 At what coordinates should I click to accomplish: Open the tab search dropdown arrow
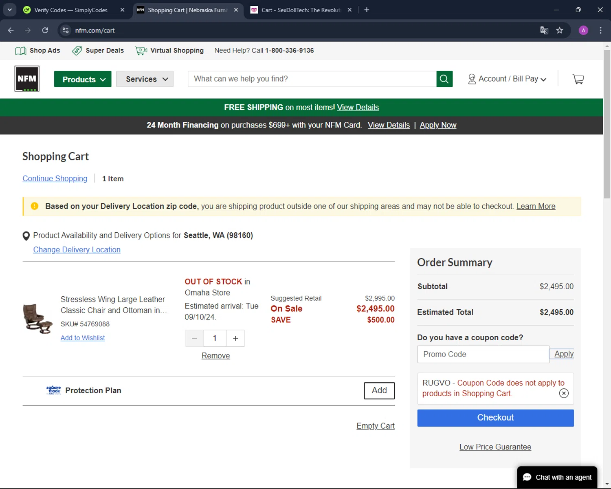click(9, 10)
